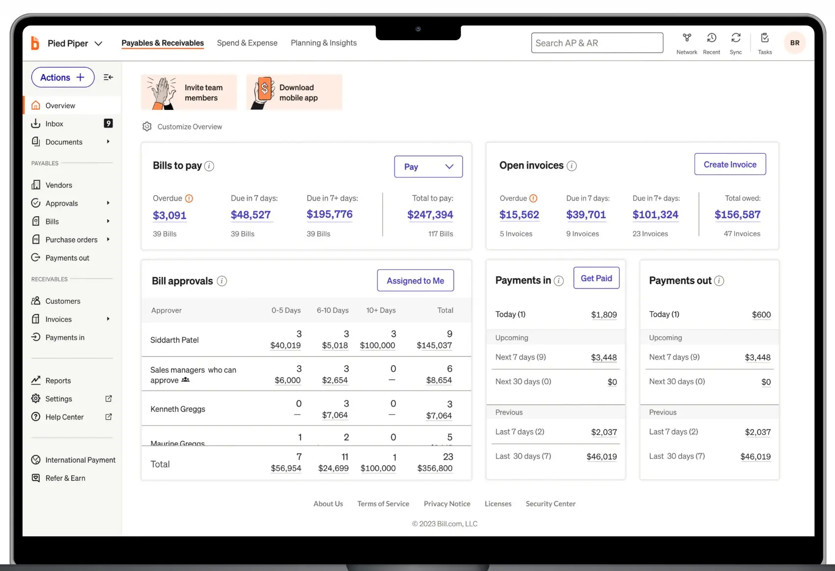835x571 pixels.
Task: Open the Network icon in header
Action: (x=687, y=38)
